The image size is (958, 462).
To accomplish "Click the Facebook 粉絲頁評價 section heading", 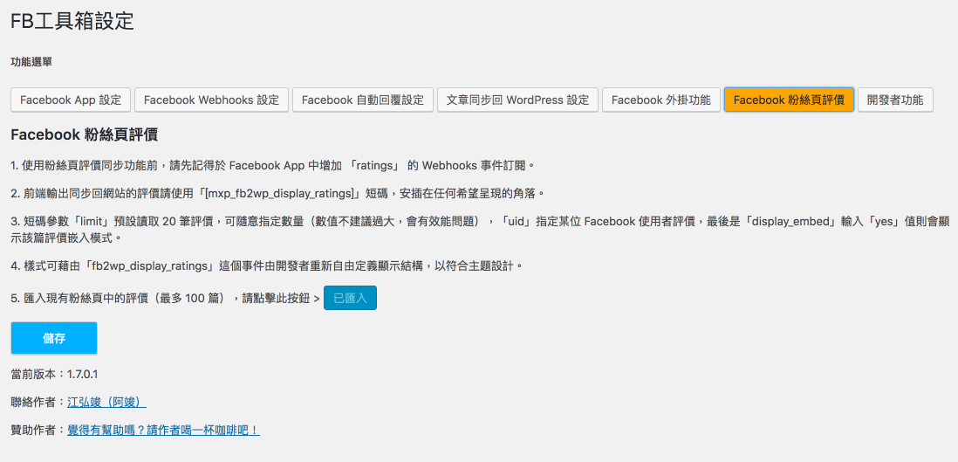I will [x=85, y=135].
